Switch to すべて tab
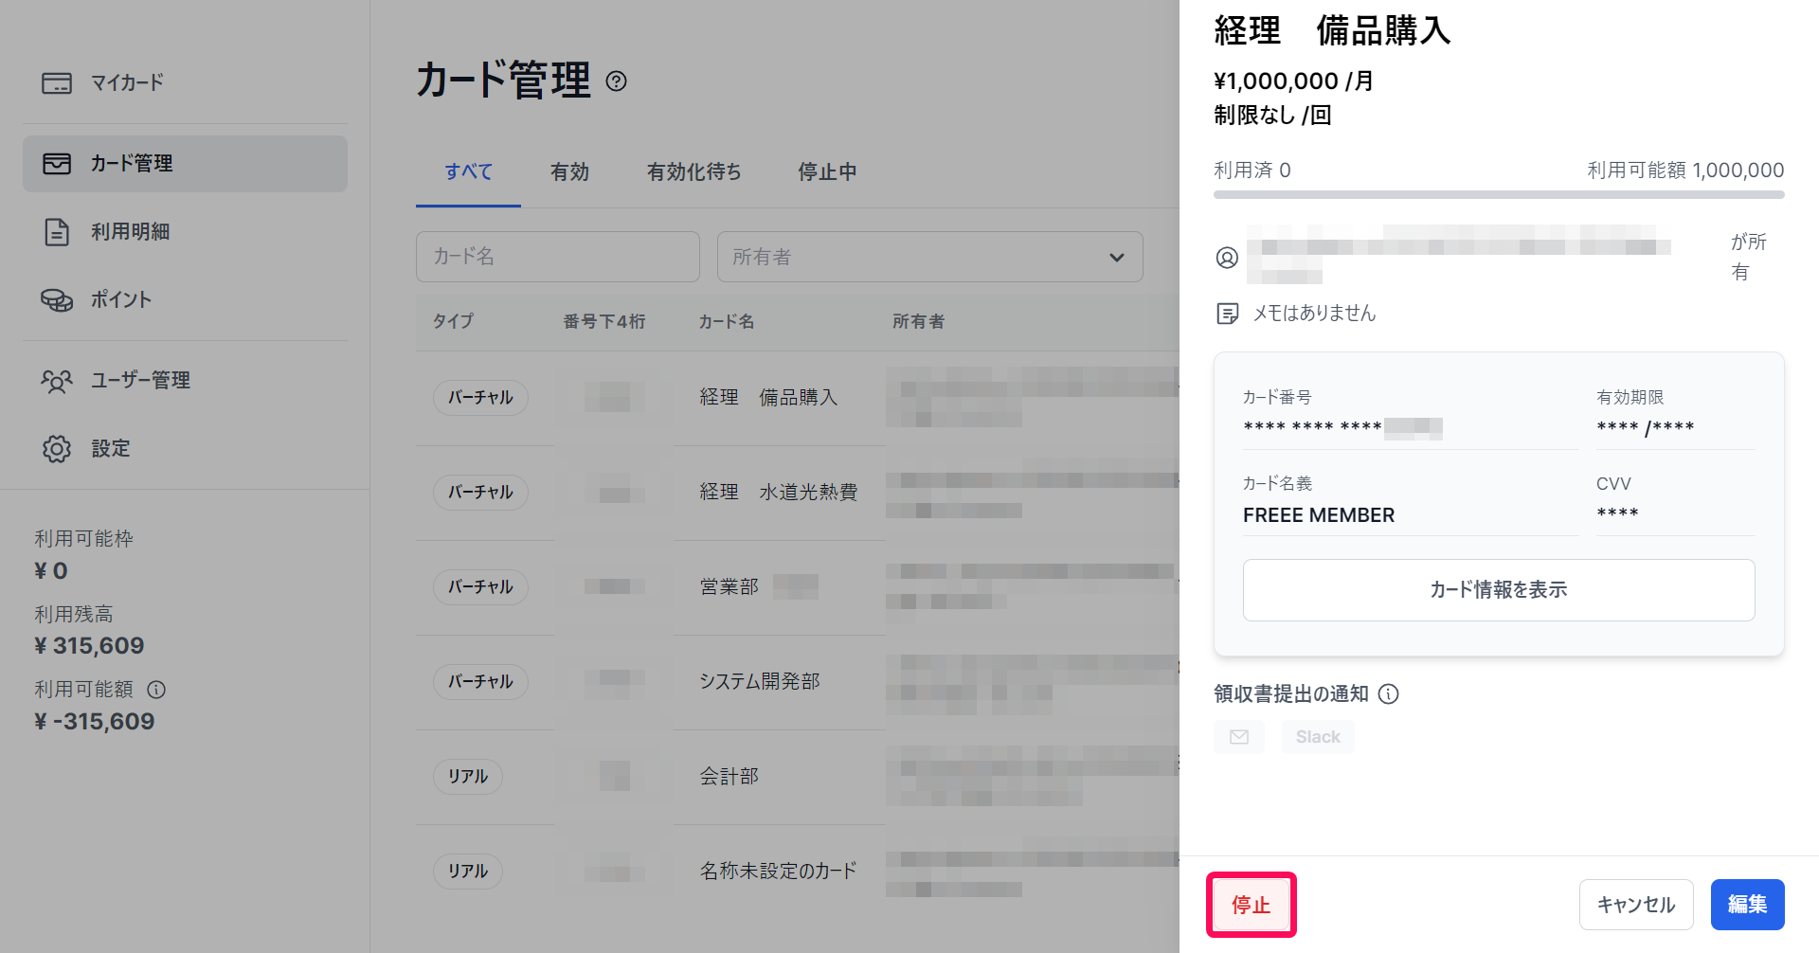The height and width of the screenshot is (953, 1819). point(468,172)
